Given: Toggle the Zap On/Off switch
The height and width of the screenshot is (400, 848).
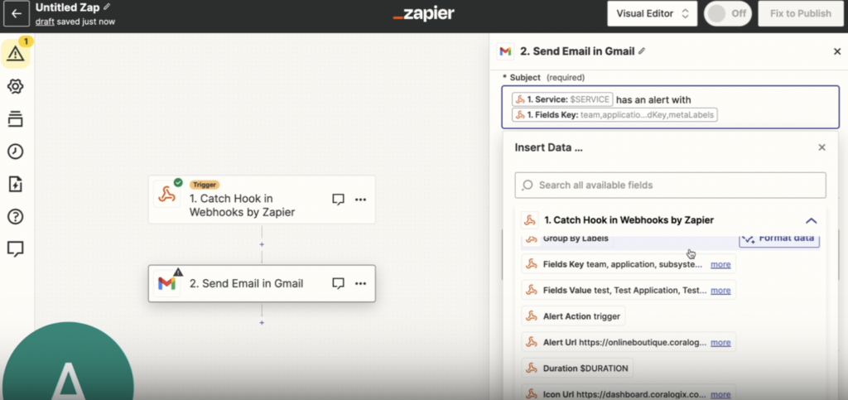Looking at the screenshot, I should (727, 13).
